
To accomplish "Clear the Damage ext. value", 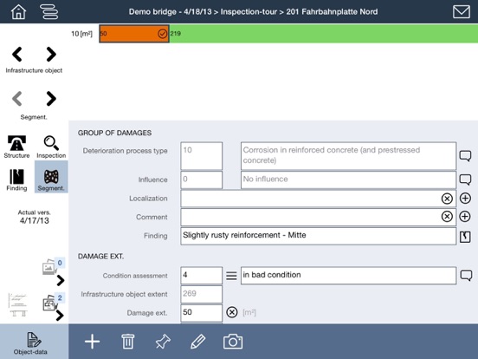I will tap(232, 312).
